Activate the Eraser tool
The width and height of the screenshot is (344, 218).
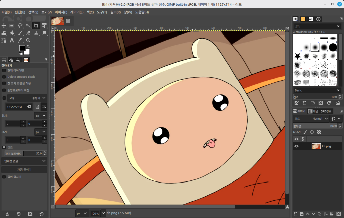tap(28, 33)
